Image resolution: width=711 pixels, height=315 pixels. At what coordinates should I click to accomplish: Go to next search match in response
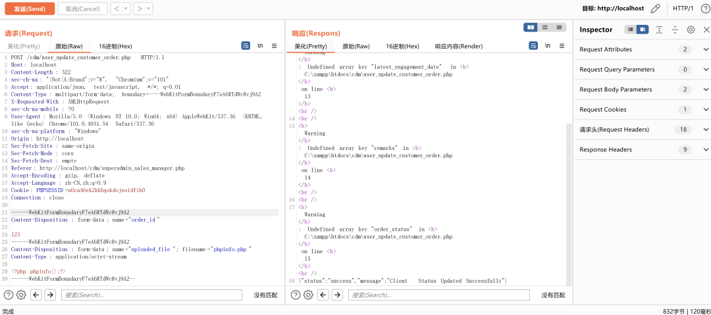[x=337, y=295]
